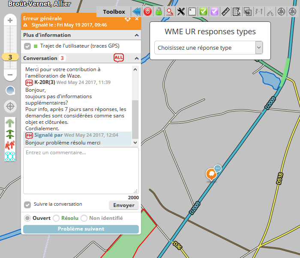Click the Problème suivant button
Image resolution: width=300 pixels, height=258 pixels.
point(81,229)
